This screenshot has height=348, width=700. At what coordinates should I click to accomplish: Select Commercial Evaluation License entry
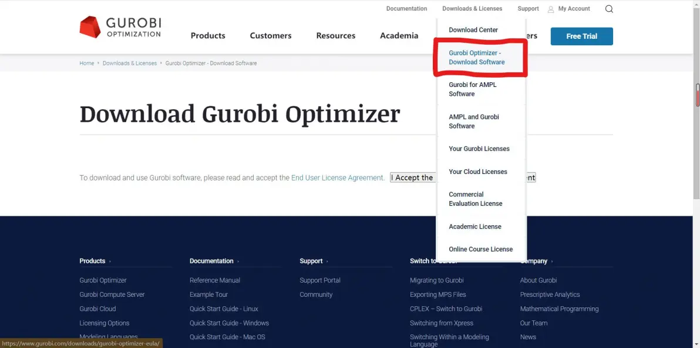point(476,199)
